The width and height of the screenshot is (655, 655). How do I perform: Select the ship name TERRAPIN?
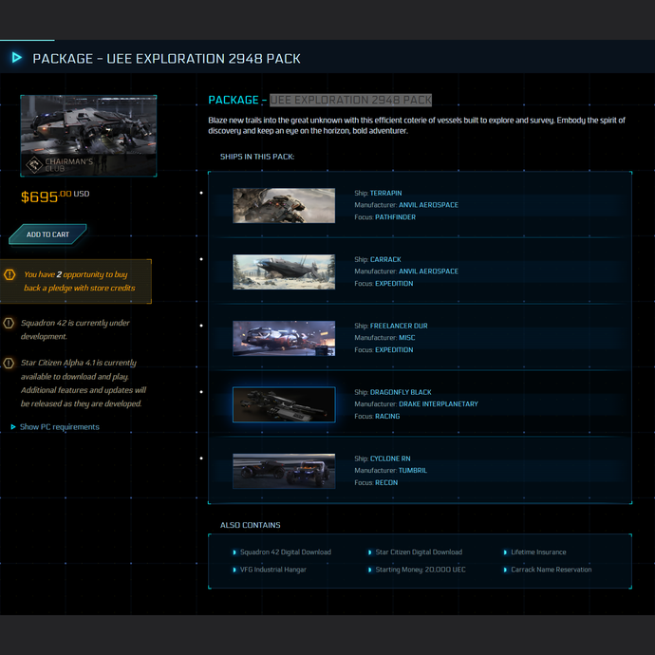tap(386, 193)
